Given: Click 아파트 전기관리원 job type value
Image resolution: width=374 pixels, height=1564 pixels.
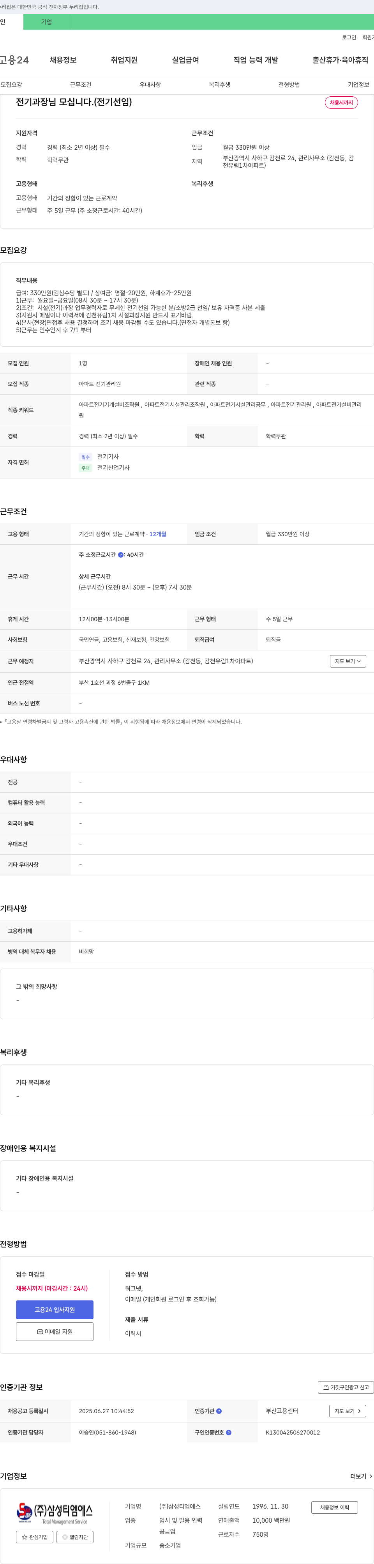Looking at the screenshot, I should [x=99, y=384].
